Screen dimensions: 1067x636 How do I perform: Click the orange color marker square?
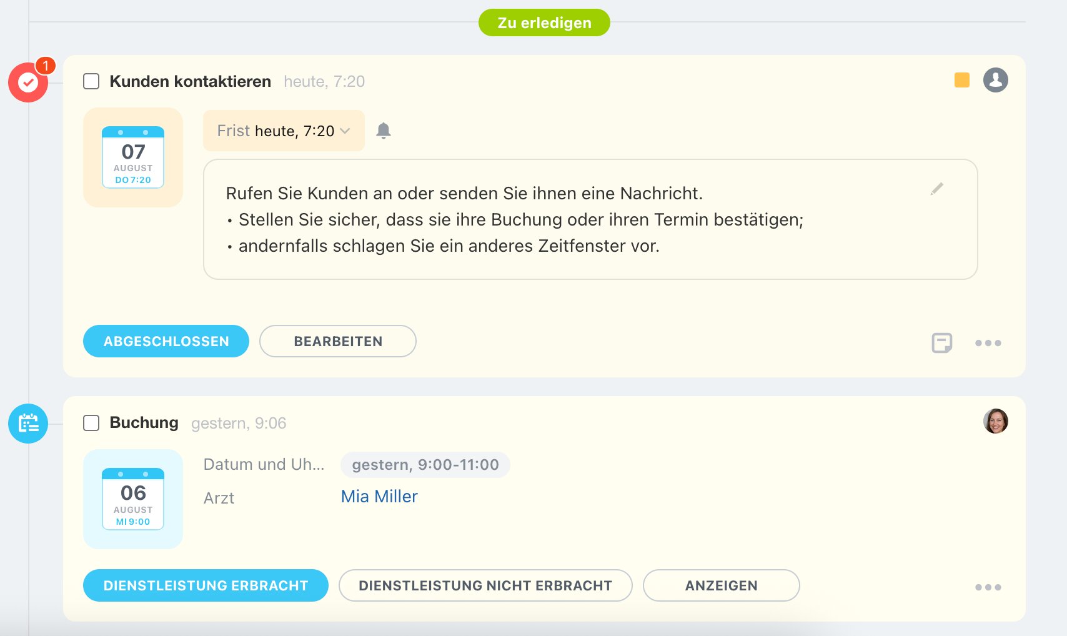(x=961, y=80)
